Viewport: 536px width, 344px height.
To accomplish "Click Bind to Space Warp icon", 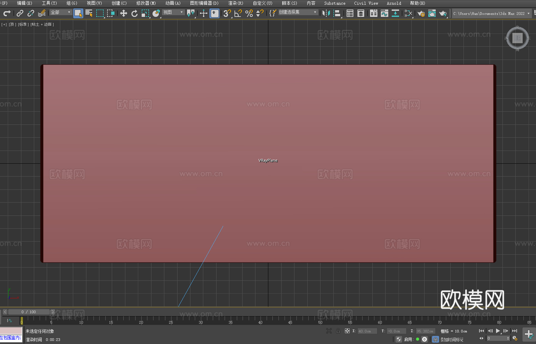I will tap(42, 13).
